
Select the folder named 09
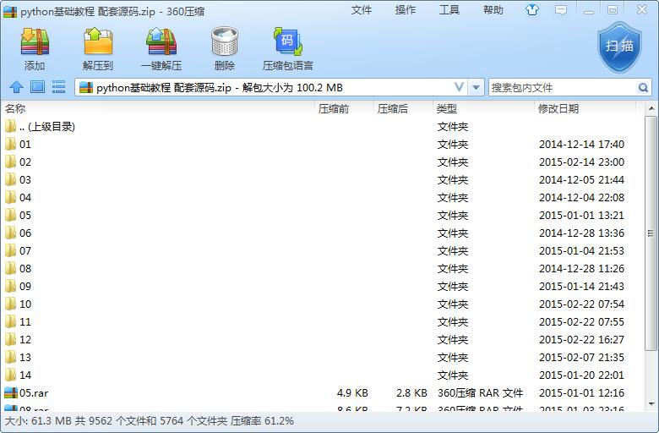[25, 286]
